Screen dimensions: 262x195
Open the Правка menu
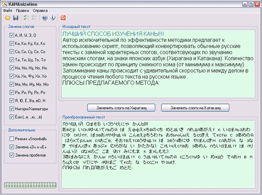point(23,10)
